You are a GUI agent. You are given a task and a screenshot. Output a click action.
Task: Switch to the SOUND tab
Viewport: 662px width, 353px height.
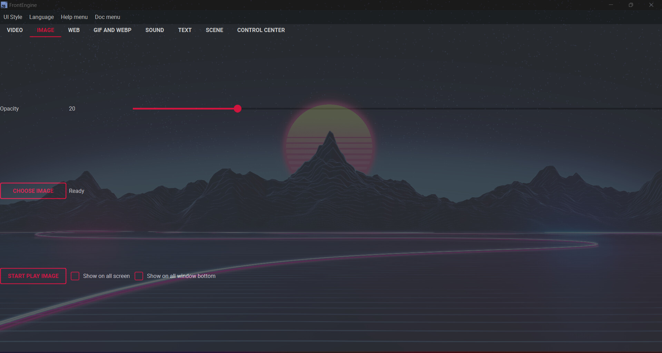(x=155, y=30)
